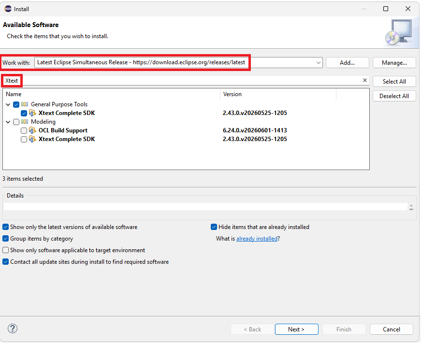The image size is (421, 343).
Task: Cancel the Install dialog
Action: [392, 329]
